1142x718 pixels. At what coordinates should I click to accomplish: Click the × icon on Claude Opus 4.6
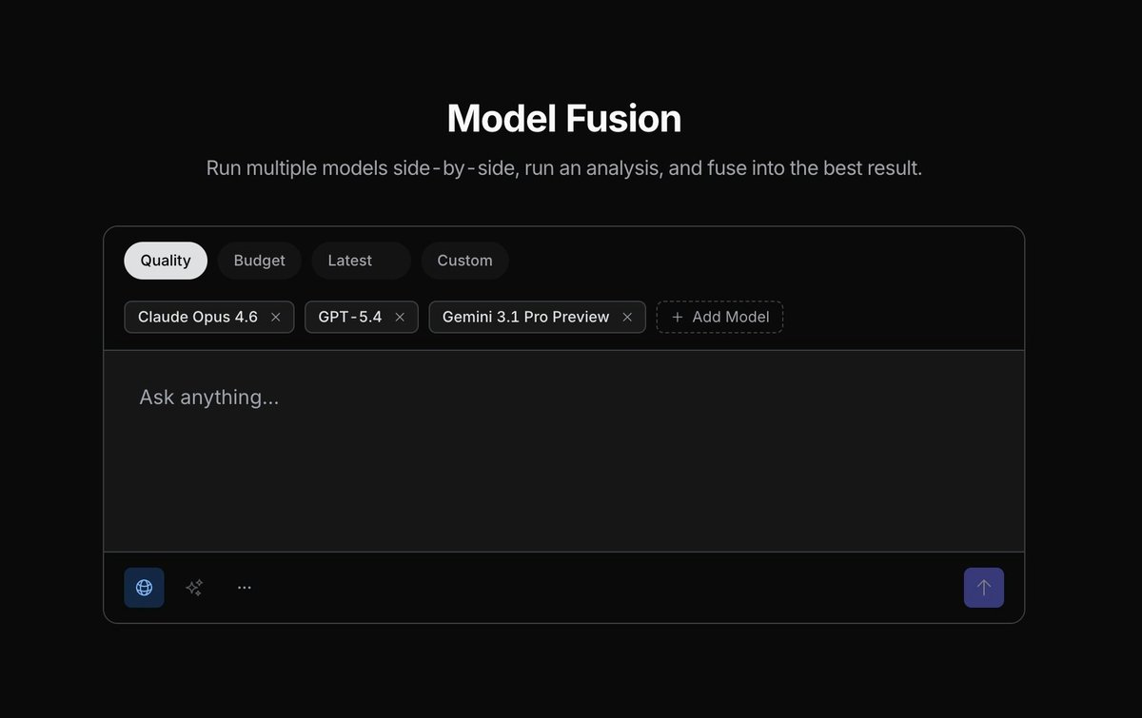pos(275,317)
